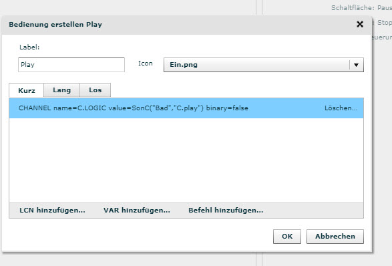The width and height of the screenshot is (392, 266).
Task: Expand the Icon dropdown arrow
Action: coord(356,65)
